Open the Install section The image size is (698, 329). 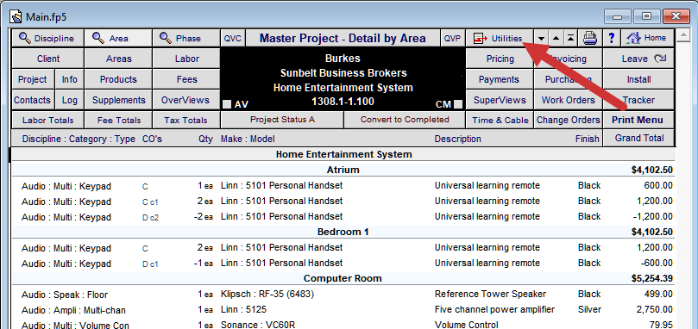click(638, 79)
